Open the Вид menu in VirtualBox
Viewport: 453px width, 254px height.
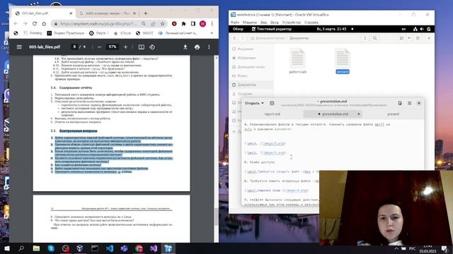tap(263, 22)
